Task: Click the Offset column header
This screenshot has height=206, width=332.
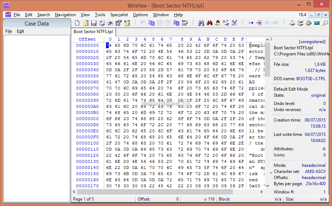Action: (x=87, y=39)
